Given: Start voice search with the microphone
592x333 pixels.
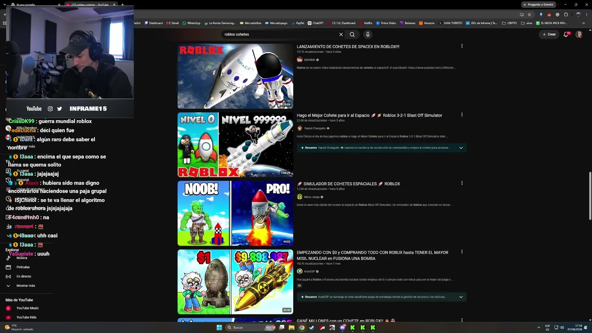Looking at the screenshot, I should 368,34.
